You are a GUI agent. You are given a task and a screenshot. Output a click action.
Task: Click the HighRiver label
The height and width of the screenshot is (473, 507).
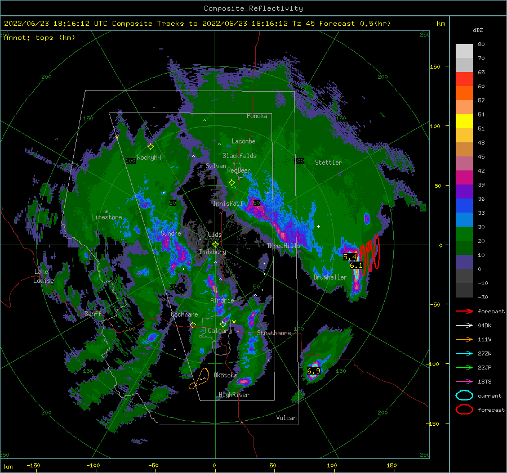tap(234, 395)
